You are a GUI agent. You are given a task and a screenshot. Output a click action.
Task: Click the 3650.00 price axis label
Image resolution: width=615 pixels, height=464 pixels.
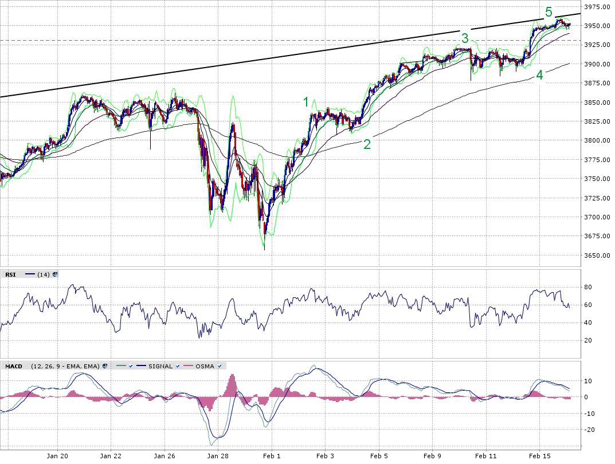(x=597, y=255)
